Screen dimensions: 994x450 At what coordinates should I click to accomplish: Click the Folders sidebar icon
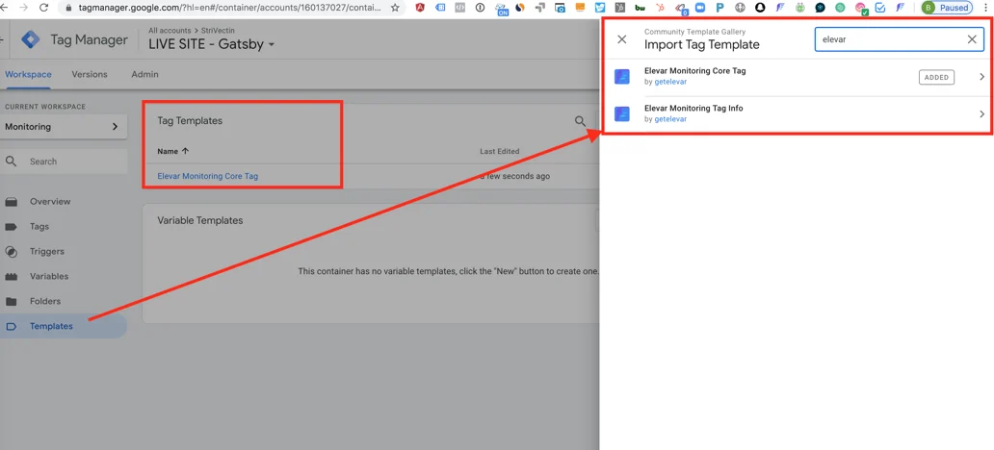[x=11, y=301]
